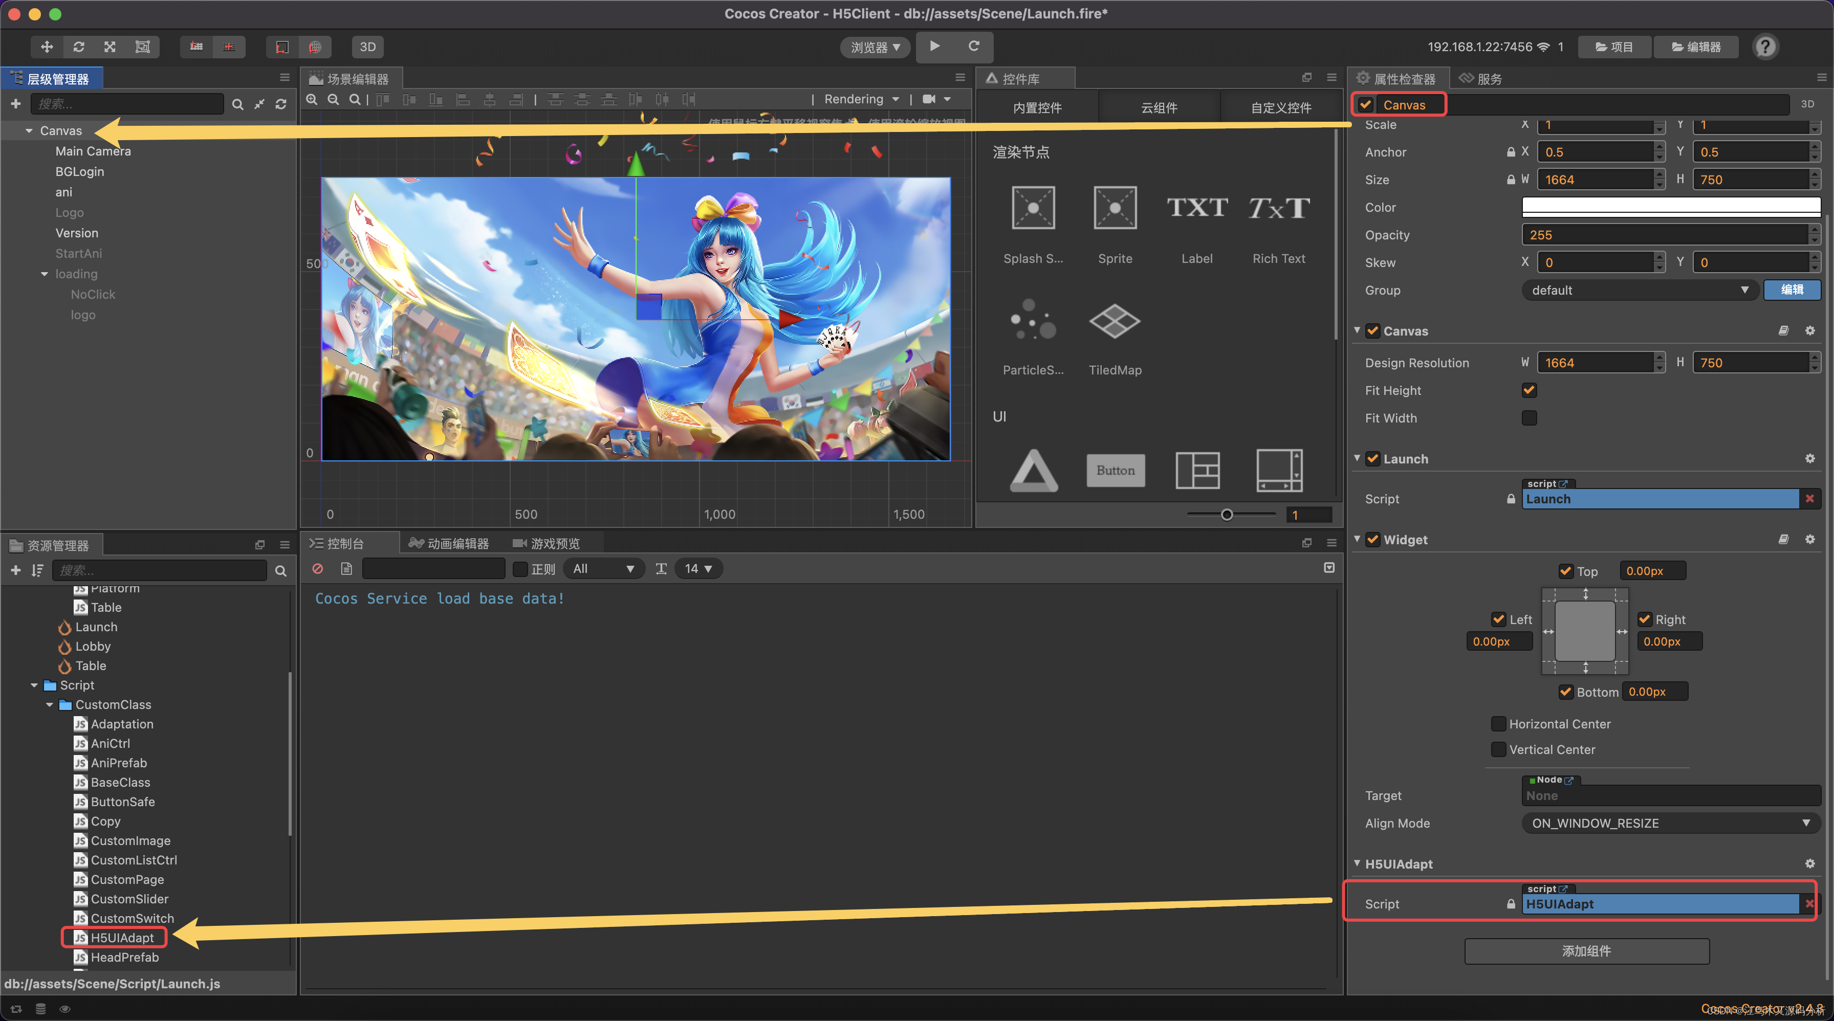The height and width of the screenshot is (1021, 1834).
Task: Open the help question mark icon
Action: tap(1765, 47)
